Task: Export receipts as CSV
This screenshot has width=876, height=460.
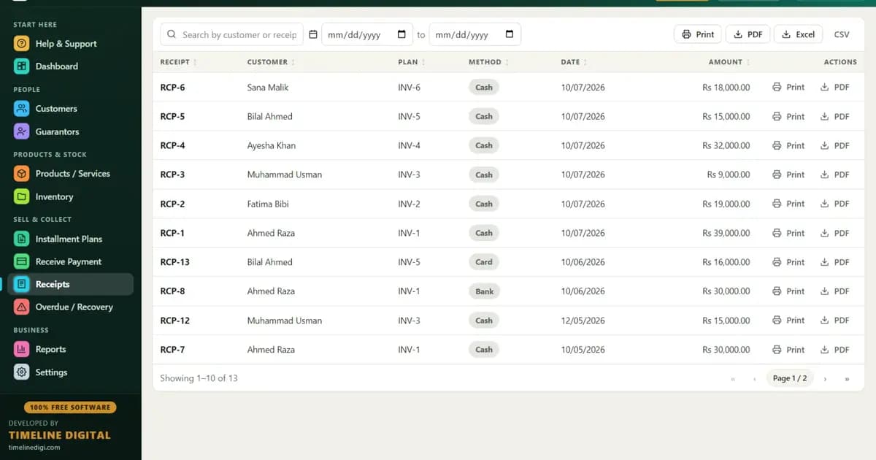Action: coord(842,34)
